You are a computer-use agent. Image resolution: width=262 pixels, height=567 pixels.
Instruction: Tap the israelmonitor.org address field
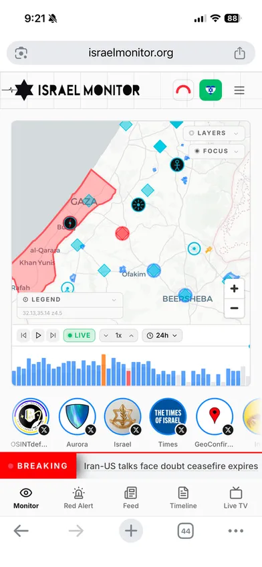[x=131, y=53]
